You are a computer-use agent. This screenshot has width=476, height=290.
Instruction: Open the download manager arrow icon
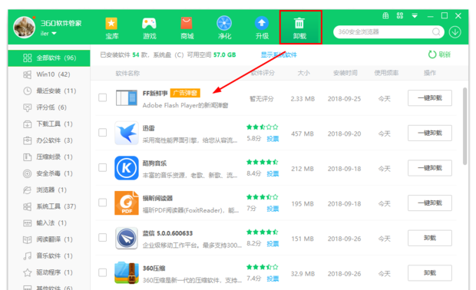pos(455,32)
